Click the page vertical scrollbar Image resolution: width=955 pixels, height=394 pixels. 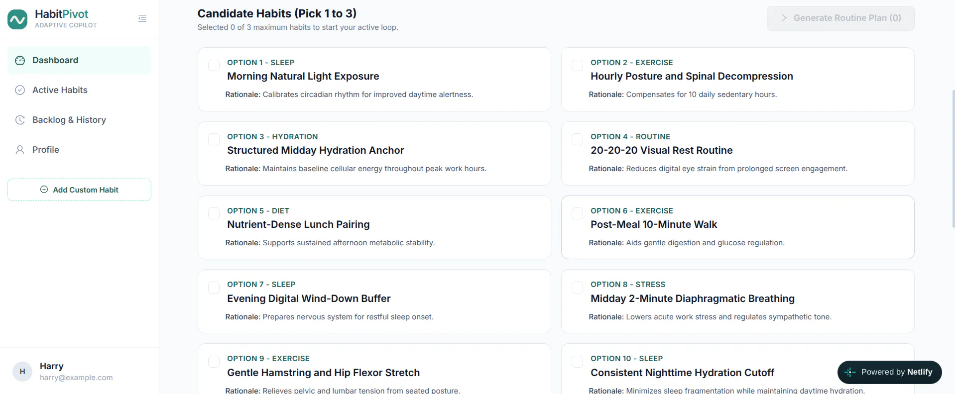point(953,159)
